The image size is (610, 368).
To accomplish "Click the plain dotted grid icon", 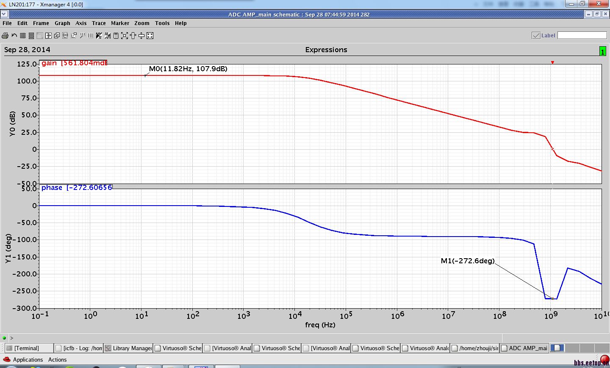I will pyautogui.click(x=90, y=36).
